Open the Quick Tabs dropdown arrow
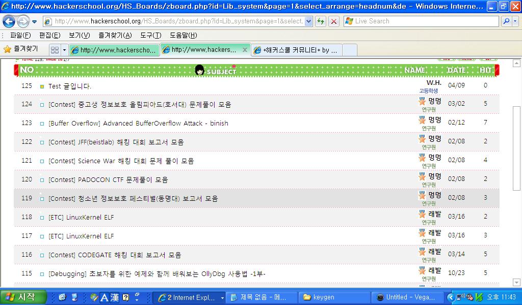This screenshot has height=305, width=522. (x=64, y=50)
